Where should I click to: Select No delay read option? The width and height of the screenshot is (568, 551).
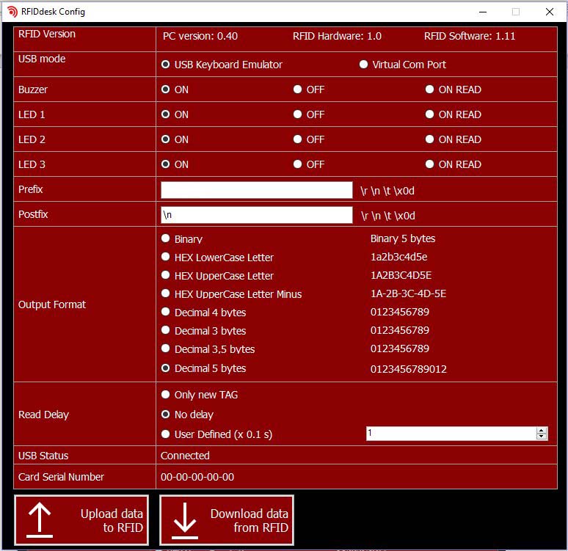[x=166, y=415]
